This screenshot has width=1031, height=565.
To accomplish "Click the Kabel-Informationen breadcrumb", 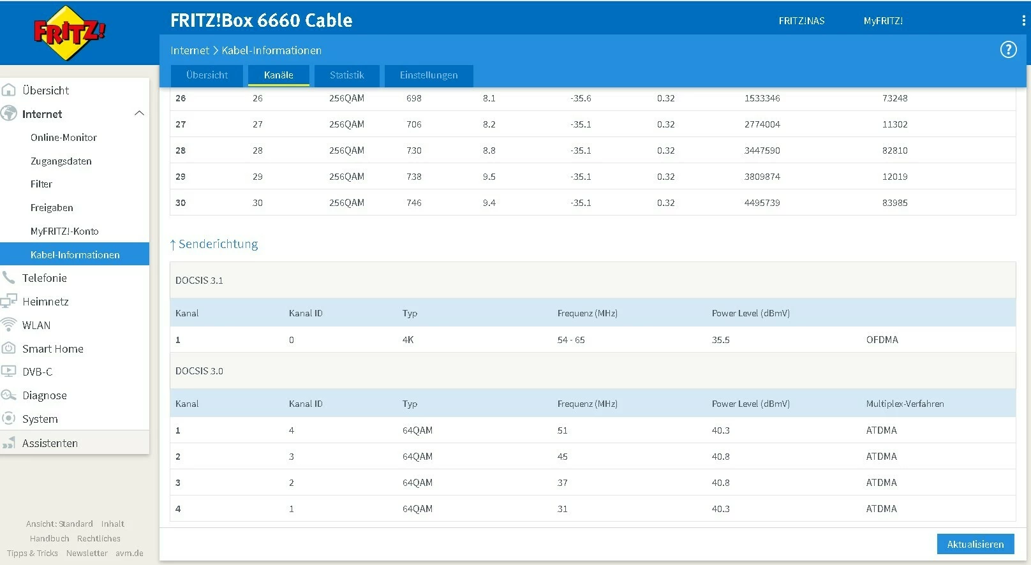I will [x=272, y=50].
